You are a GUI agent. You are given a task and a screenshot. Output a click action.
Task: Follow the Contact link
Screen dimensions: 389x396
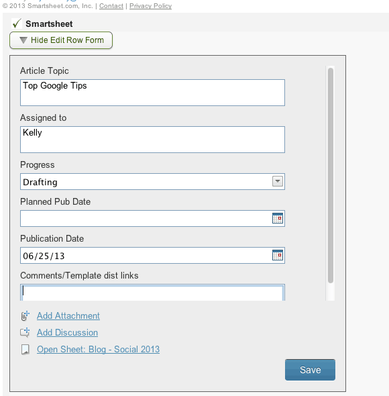coord(111,6)
